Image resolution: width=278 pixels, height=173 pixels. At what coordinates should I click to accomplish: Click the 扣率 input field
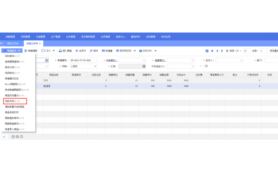pos(263,51)
